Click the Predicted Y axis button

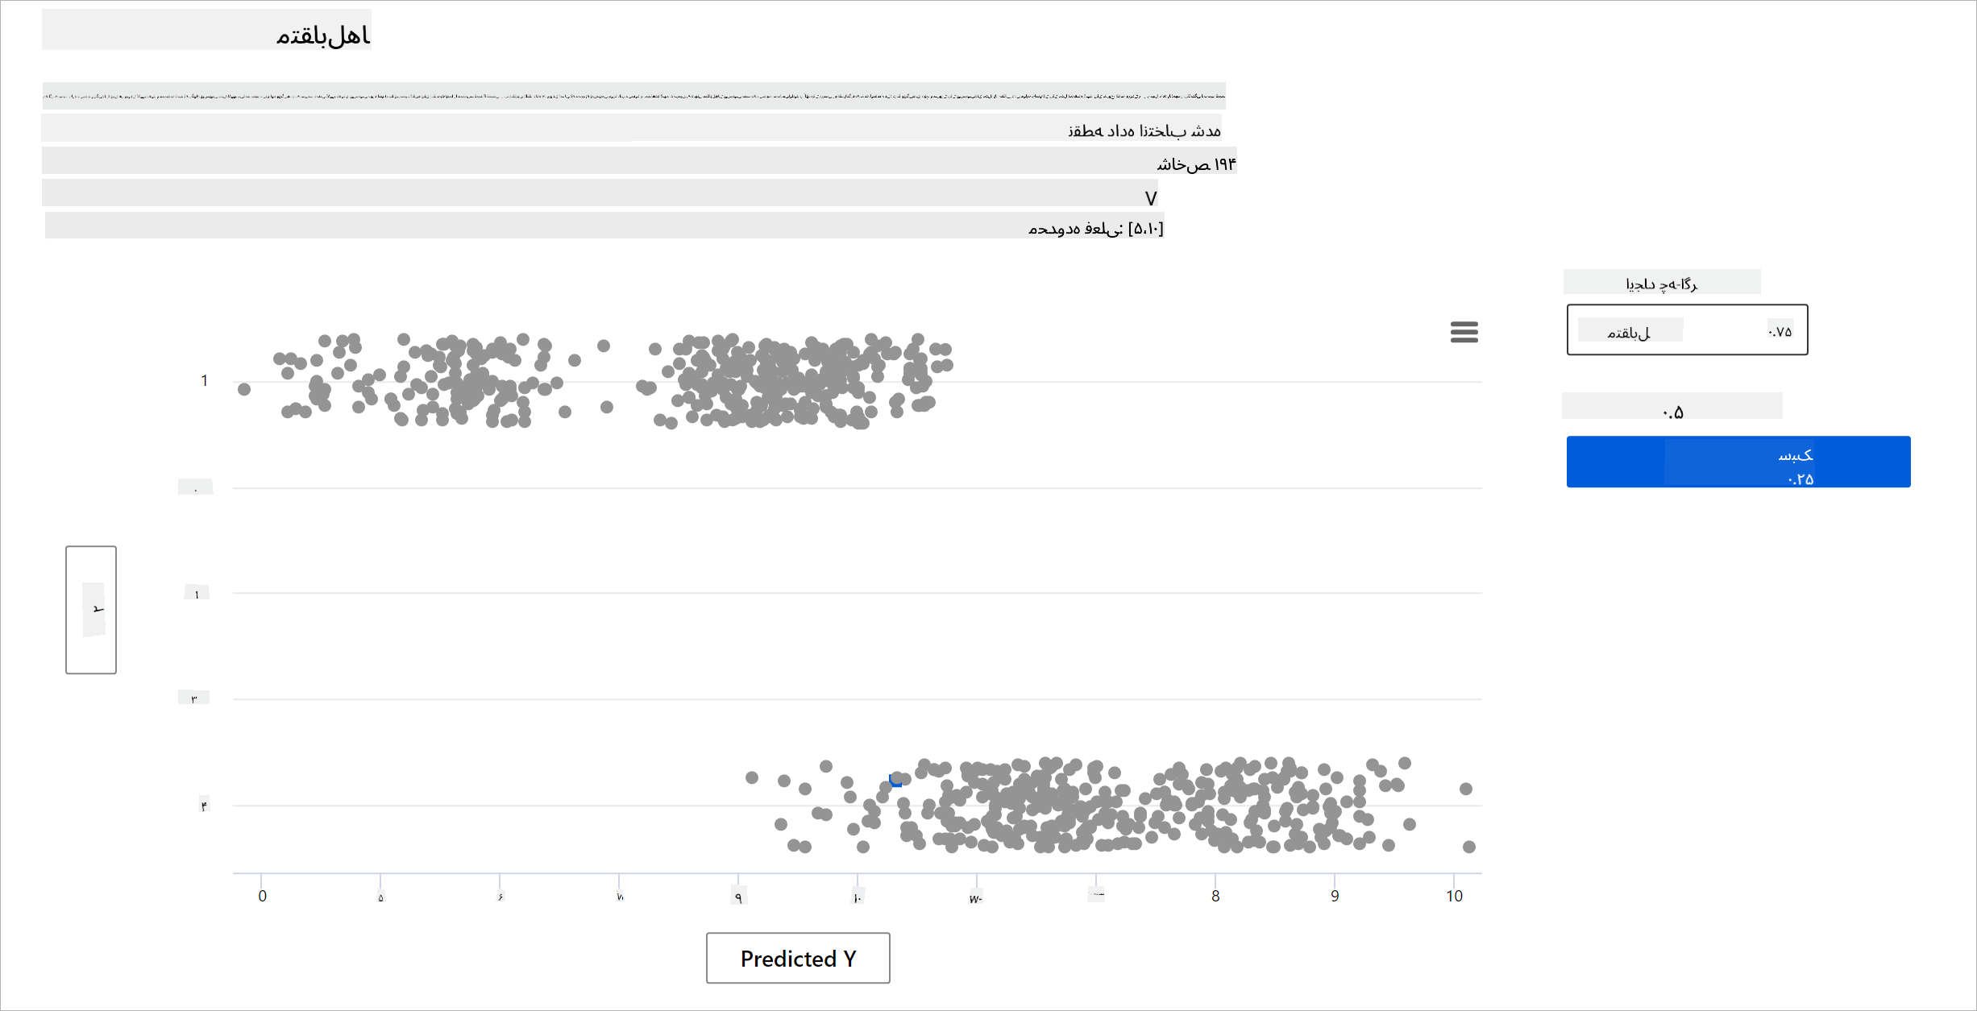click(x=798, y=958)
